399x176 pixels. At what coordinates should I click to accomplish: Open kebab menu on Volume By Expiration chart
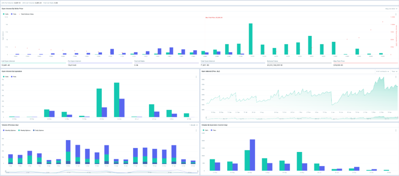396,131
